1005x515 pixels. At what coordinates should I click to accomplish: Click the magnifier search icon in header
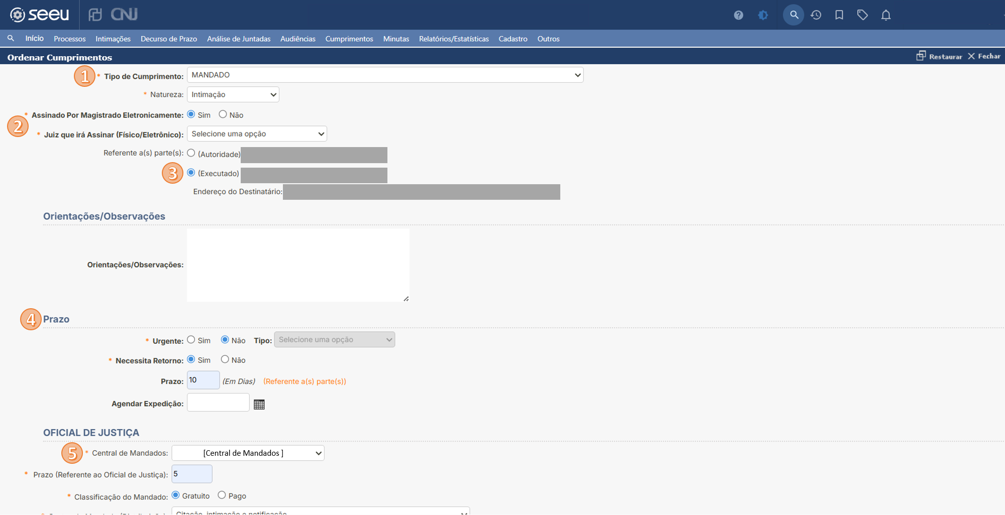(x=793, y=15)
